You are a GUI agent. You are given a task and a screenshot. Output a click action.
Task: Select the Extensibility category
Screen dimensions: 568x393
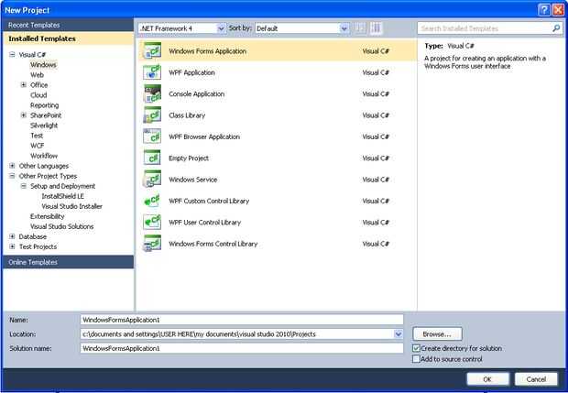click(x=47, y=216)
